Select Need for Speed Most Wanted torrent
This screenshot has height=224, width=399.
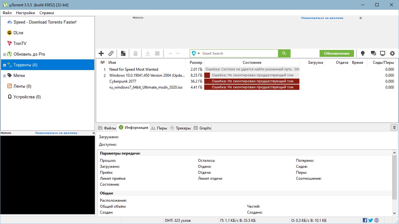coord(134,69)
